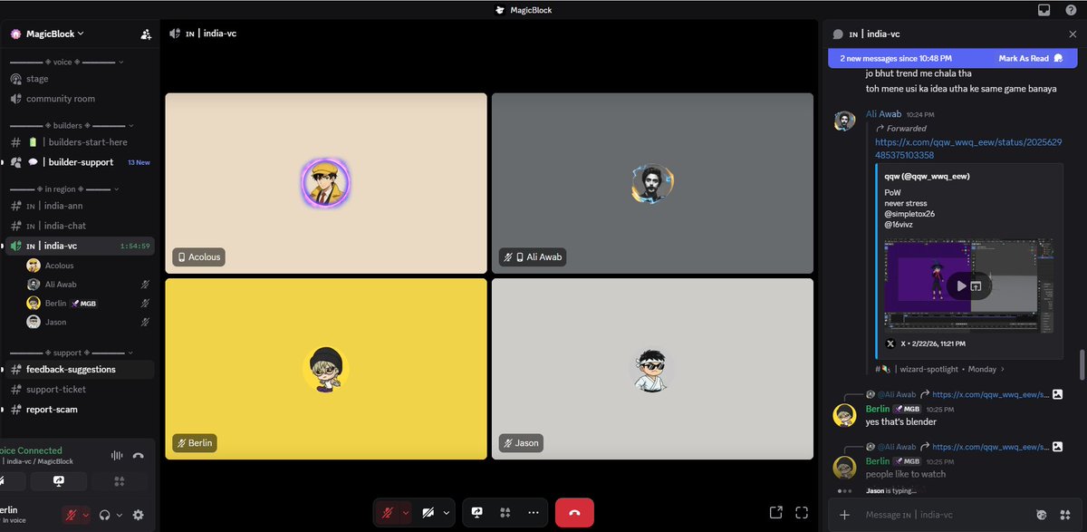Select the india-vc voice channel
This screenshot has width=1087, height=532.
[x=80, y=246]
